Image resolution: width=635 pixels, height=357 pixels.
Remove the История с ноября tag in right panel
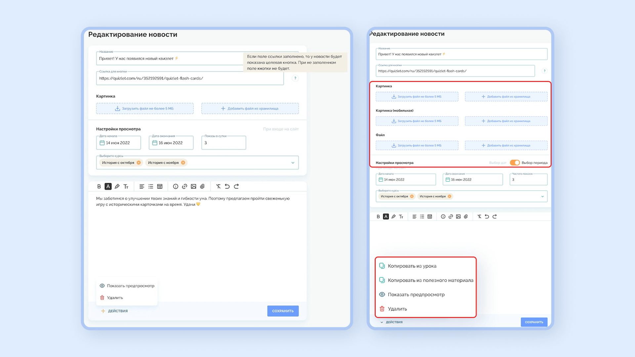449,196
